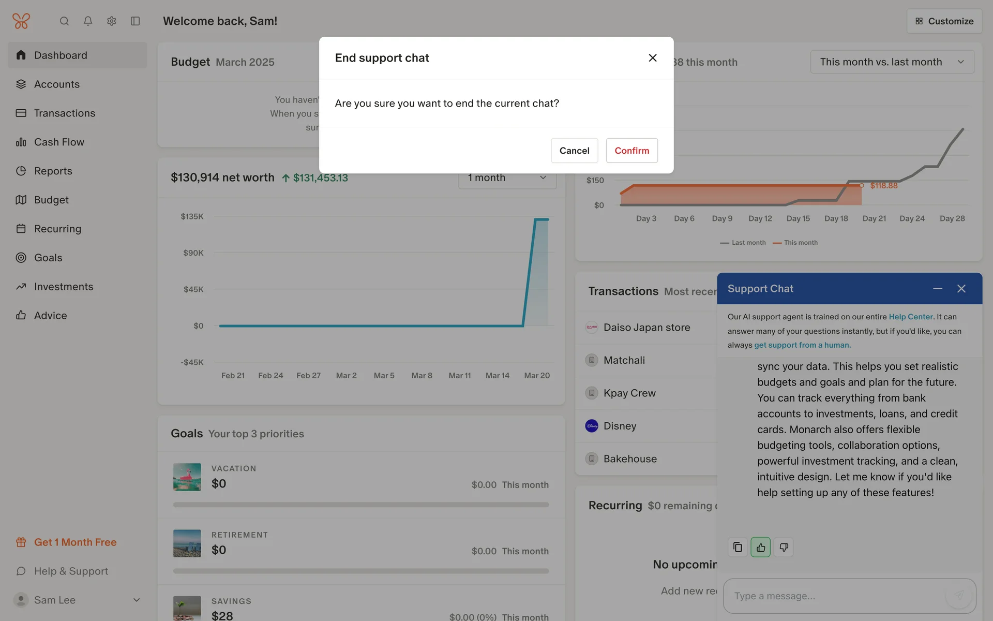Minimize the Support Chat panel
The height and width of the screenshot is (621, 993).
click(937, 289)
